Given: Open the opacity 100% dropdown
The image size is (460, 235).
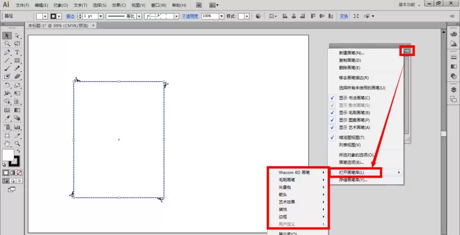Looking at the screenshot, I should 222,16.
